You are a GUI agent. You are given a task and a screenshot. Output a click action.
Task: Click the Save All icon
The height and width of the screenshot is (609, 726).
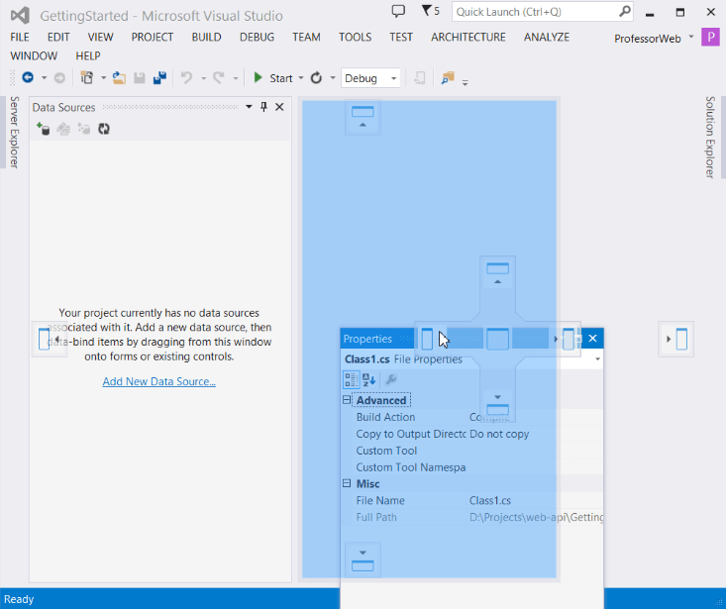[159, 78]
